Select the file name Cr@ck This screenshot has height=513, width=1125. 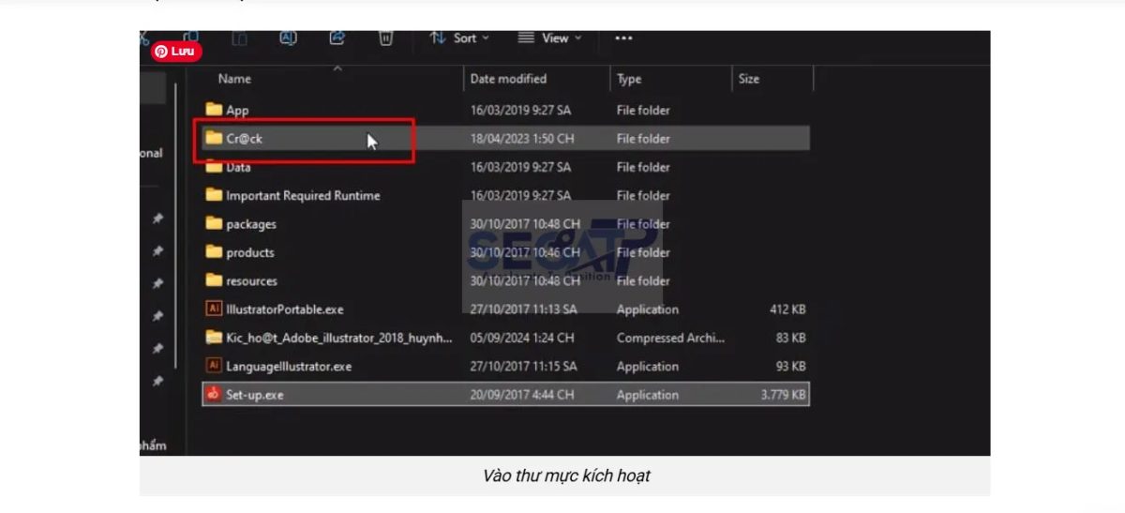coord(244,139)
